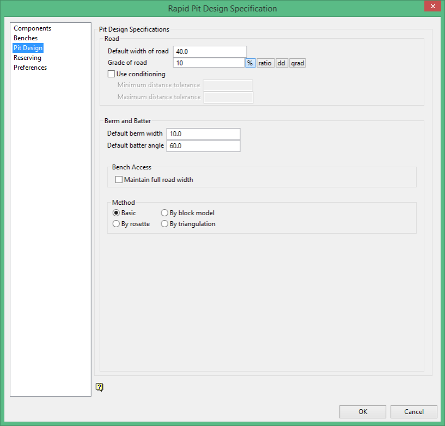This screenshot has width=445, height=426.
Task: Set grade unit to grad
Action: pyautogui.click(x=297, y=63)
